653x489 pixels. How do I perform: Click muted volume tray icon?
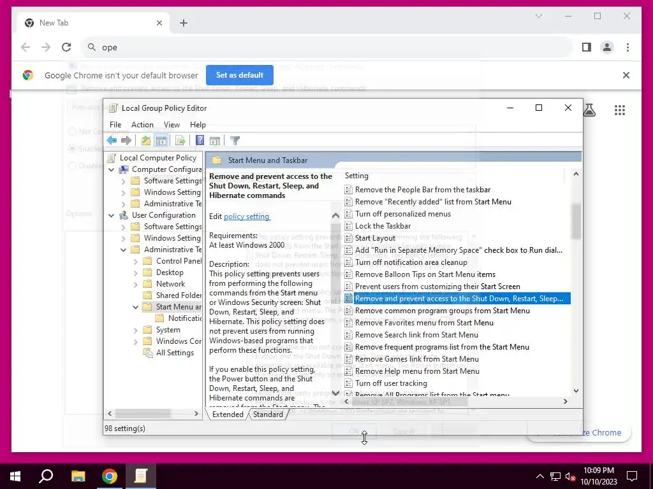tap(570, 476)
